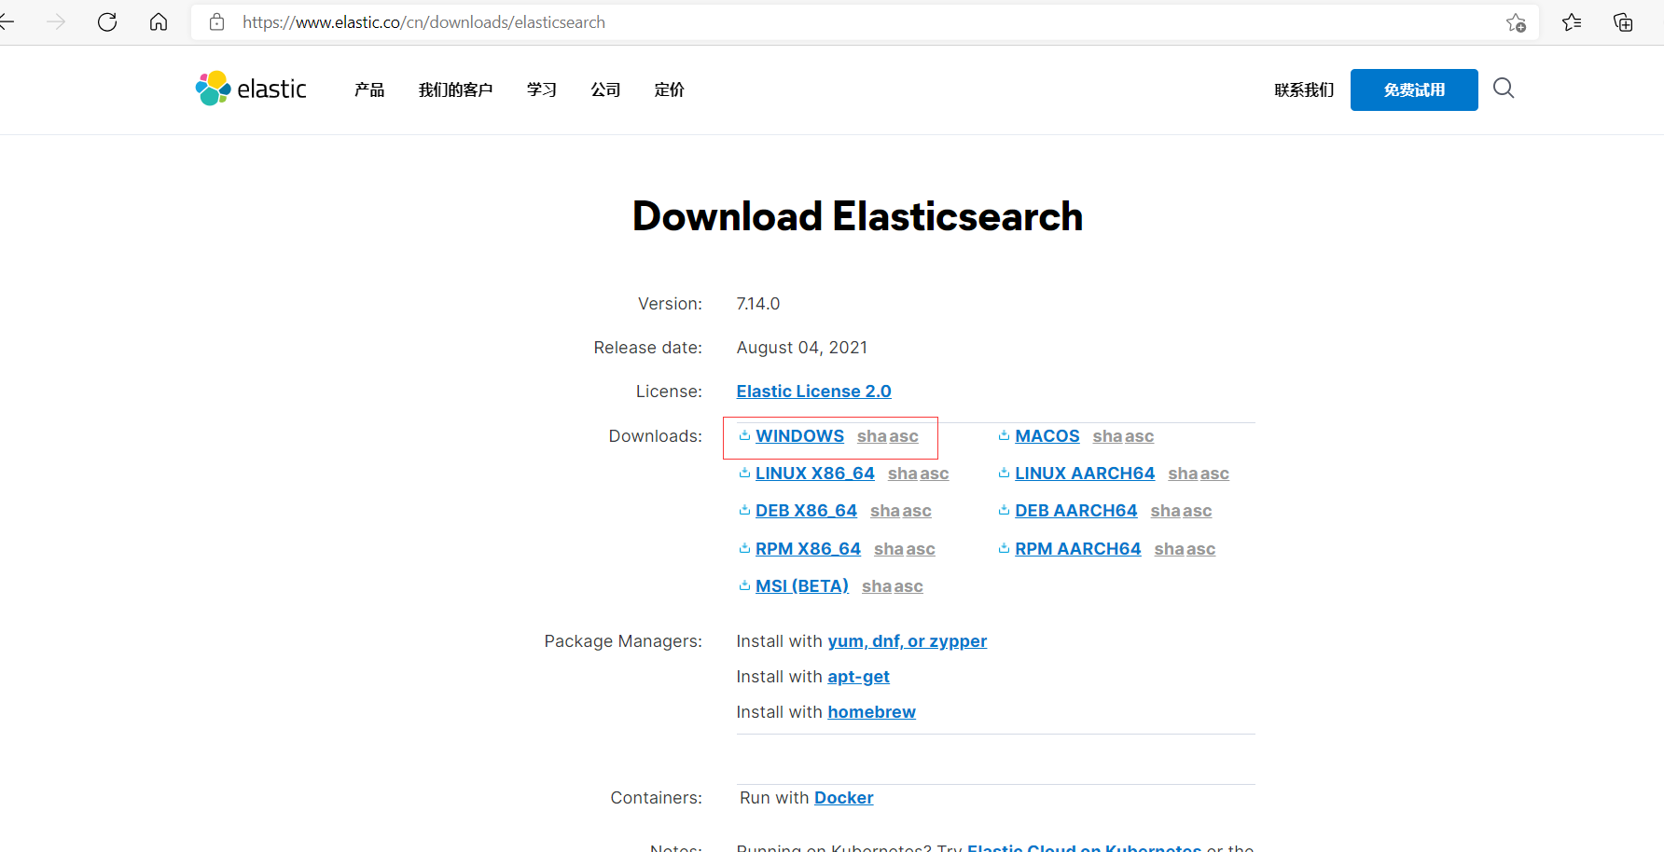The width and height of the screenshot is (1664, 852).
Task: Click download icon beside RPM X86_64
Action: [744, 548]
